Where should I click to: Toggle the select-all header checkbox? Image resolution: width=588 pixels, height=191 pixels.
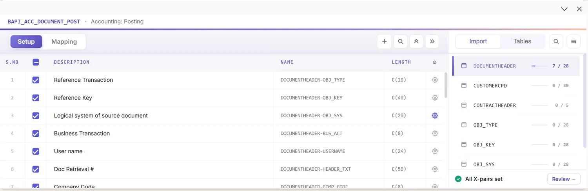tap(36, 62)
